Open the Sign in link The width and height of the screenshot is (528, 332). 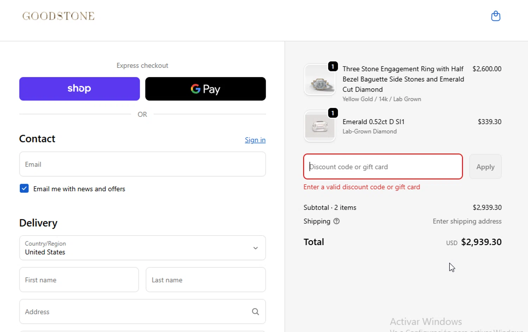255,140
